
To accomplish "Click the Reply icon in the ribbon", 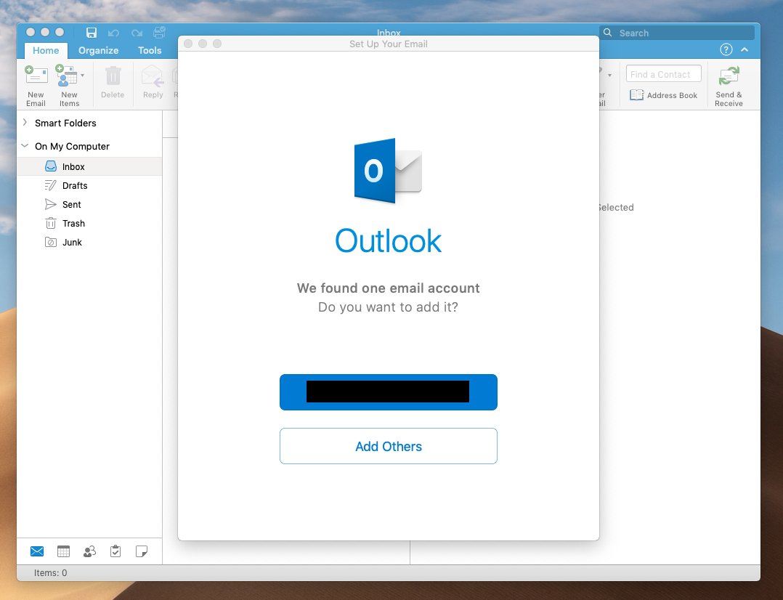I will tap(153, 76).
